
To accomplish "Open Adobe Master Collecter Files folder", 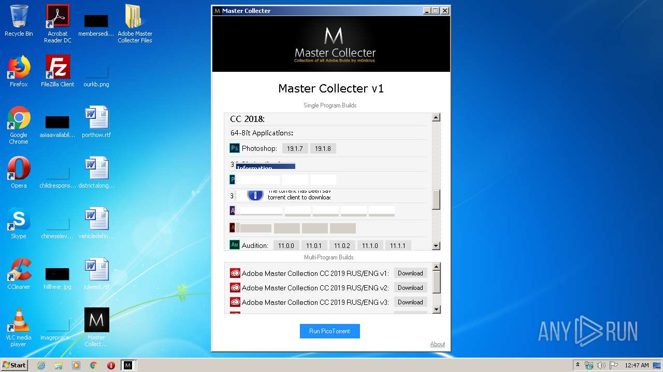I will pyautogui.click(x=135, y=24).
